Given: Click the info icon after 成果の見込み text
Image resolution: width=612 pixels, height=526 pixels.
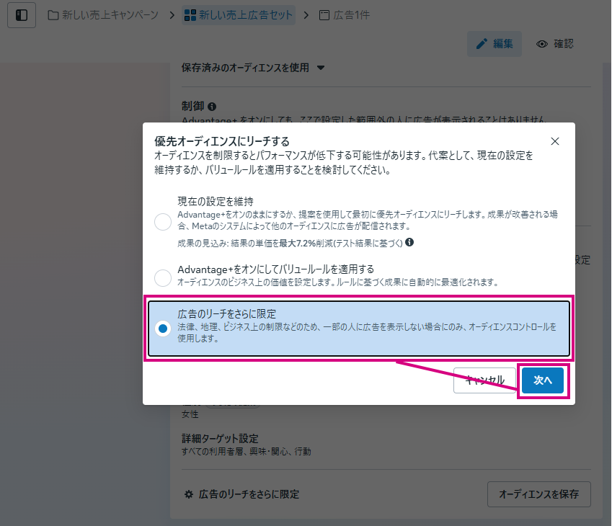Looking at the screenshot, I should pyautogui.click(x=409, y=242).
